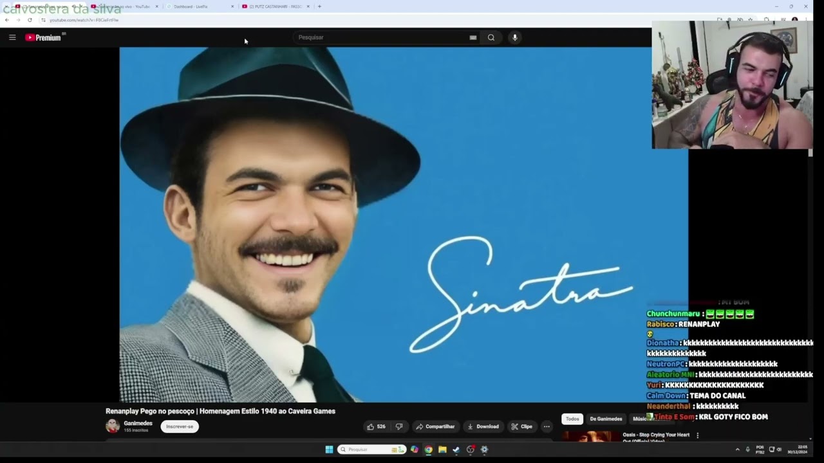Switch to the Dashboard - LivePix tab
This screenshot has height=463, width=824.
pos(196,6)
